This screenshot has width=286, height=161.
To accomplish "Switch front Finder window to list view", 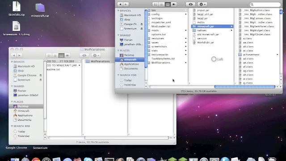I will (161, 4).
